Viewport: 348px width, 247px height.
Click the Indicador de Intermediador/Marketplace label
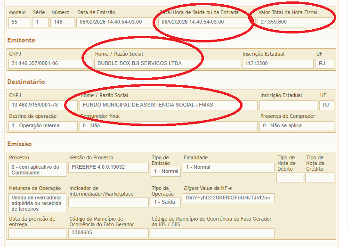pyautogui.click(x=101, y=191)
